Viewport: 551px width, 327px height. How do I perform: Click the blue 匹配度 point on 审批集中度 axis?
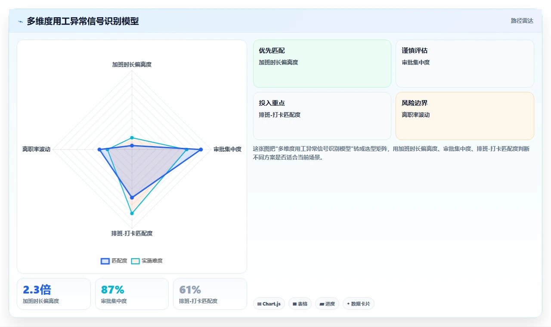coord(201,150)
